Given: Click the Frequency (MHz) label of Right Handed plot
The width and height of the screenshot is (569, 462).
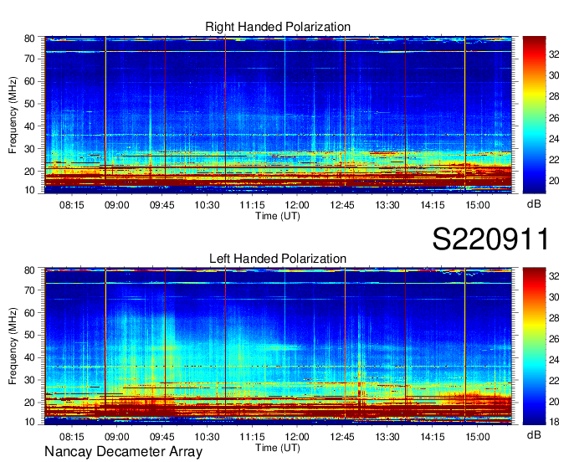Looking at the screenshot, I should coord(13,115).
